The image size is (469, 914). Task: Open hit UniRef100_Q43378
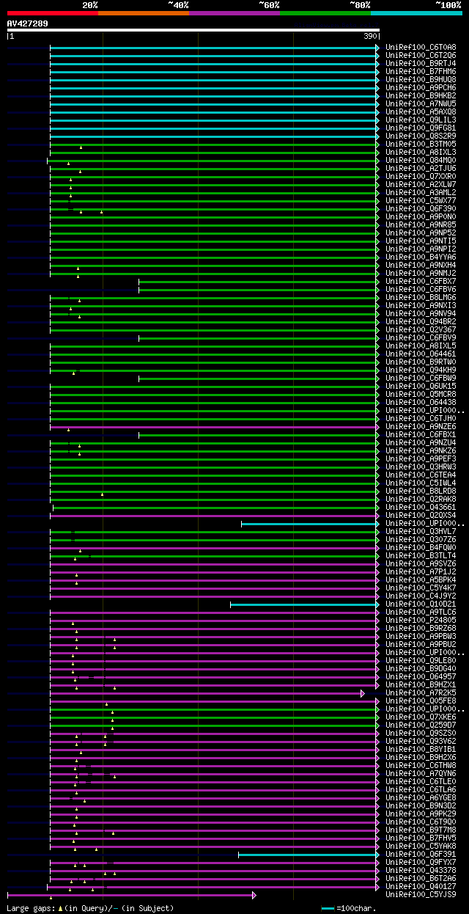421,870
